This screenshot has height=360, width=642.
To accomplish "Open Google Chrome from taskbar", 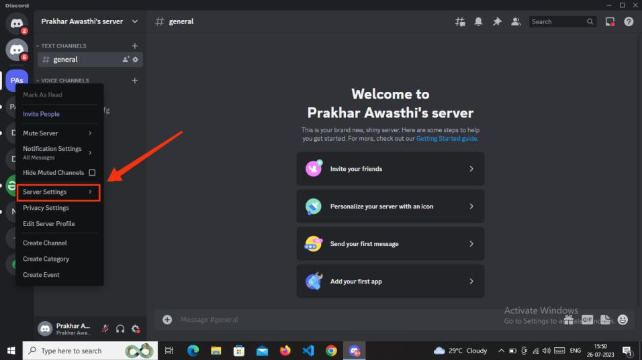I will point(331,351).
